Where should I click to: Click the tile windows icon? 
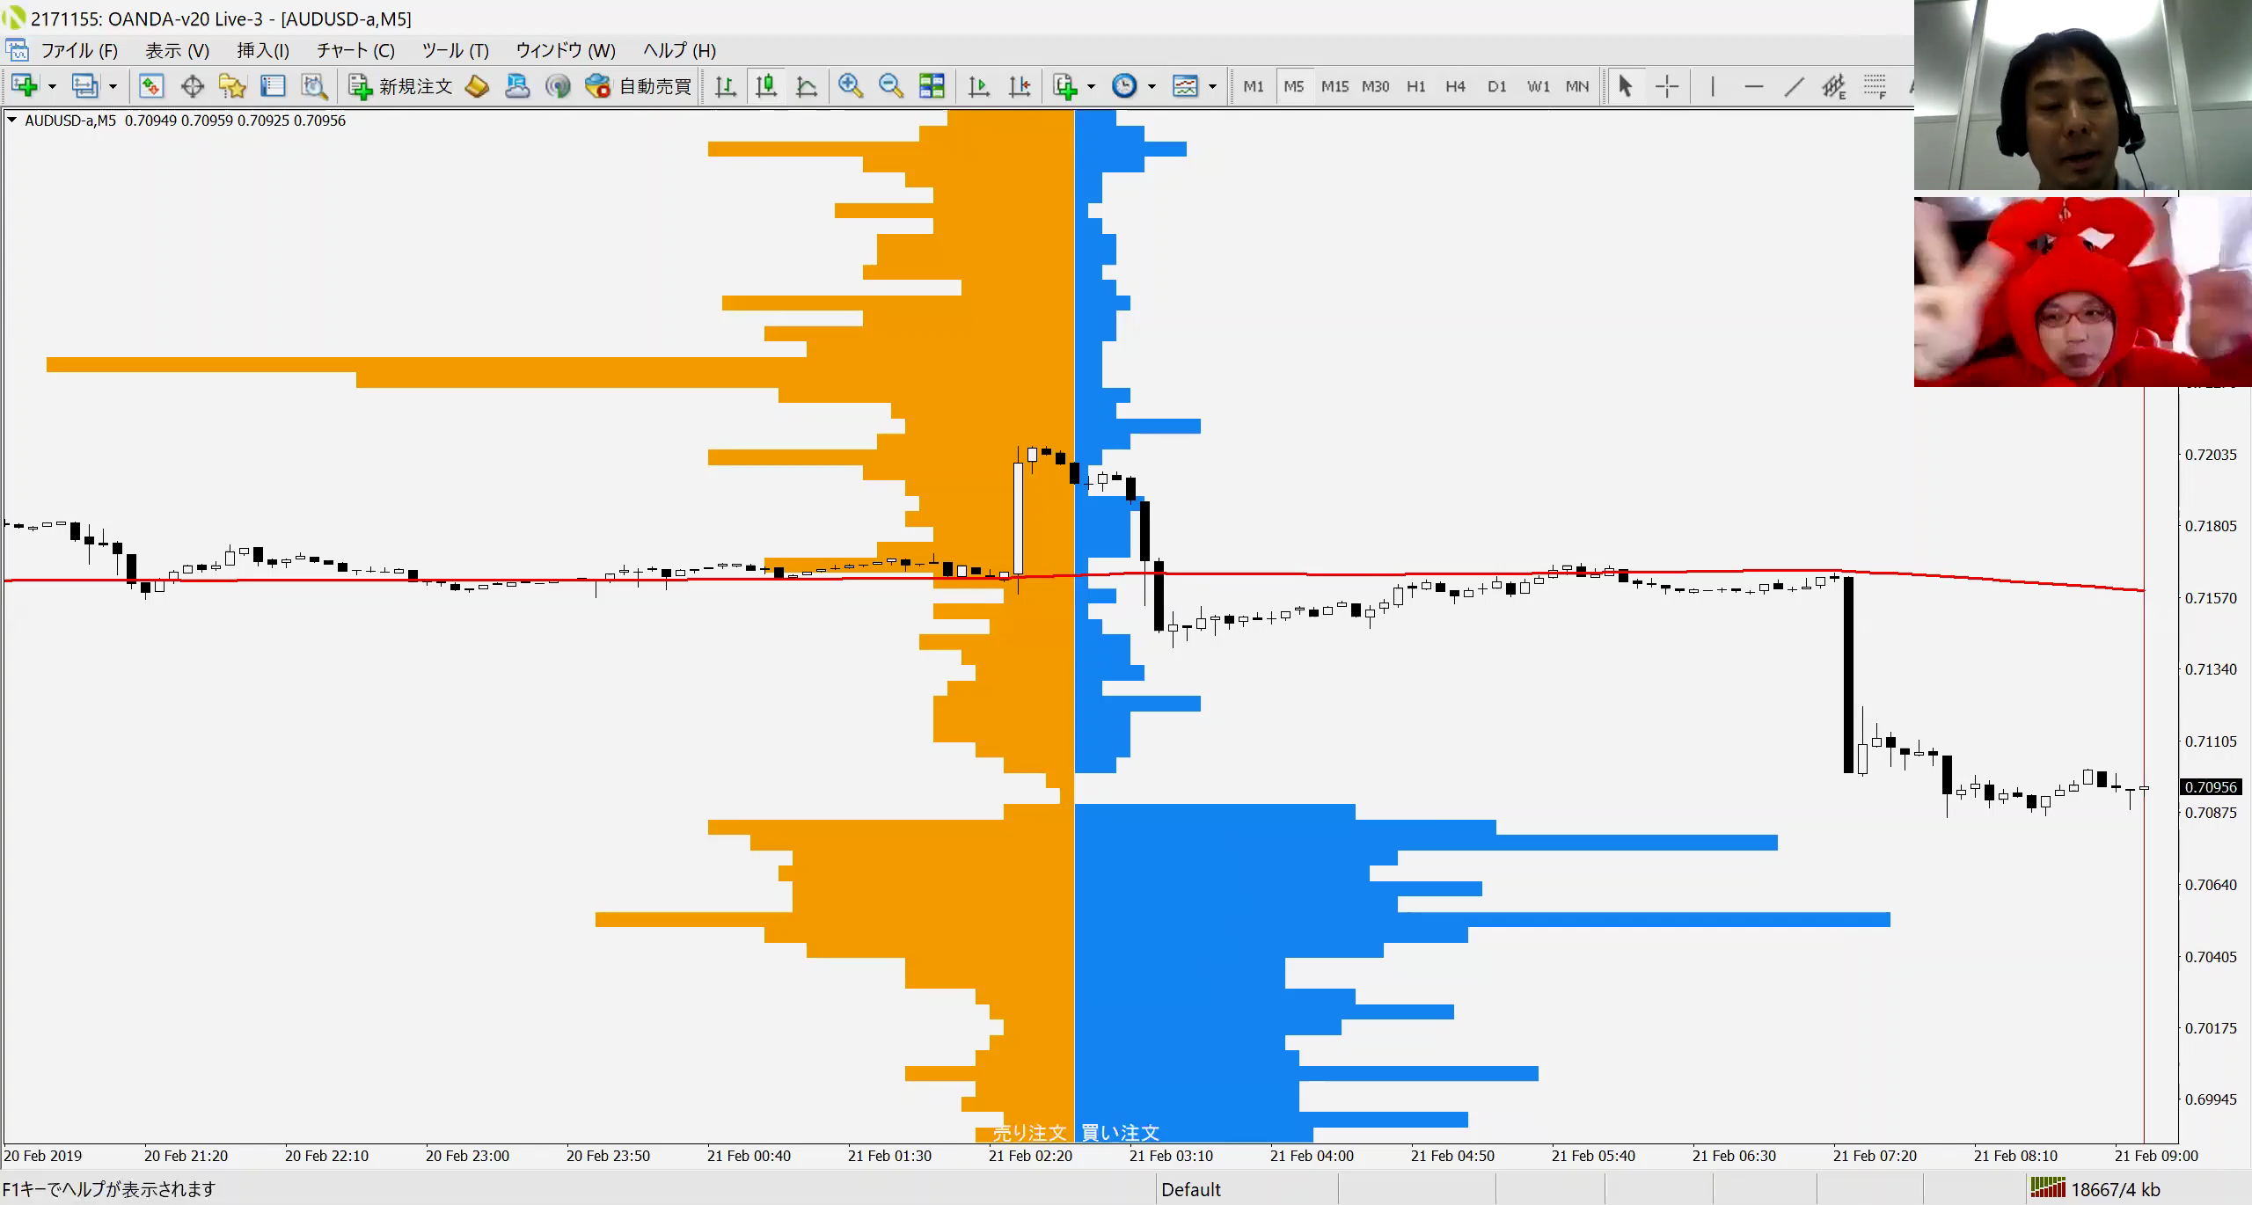[932, 85]
